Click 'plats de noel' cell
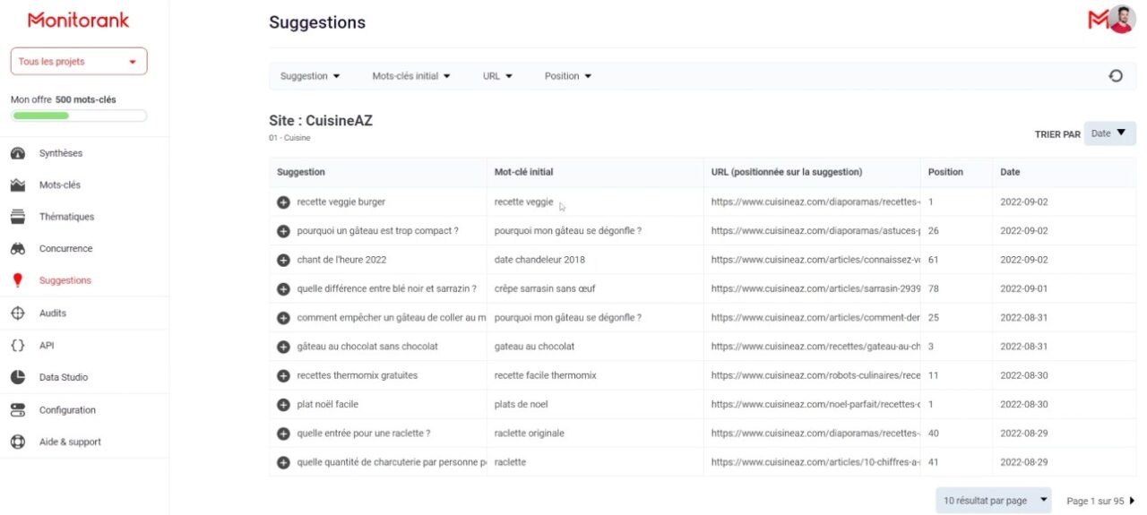 [x=521, y=405]
